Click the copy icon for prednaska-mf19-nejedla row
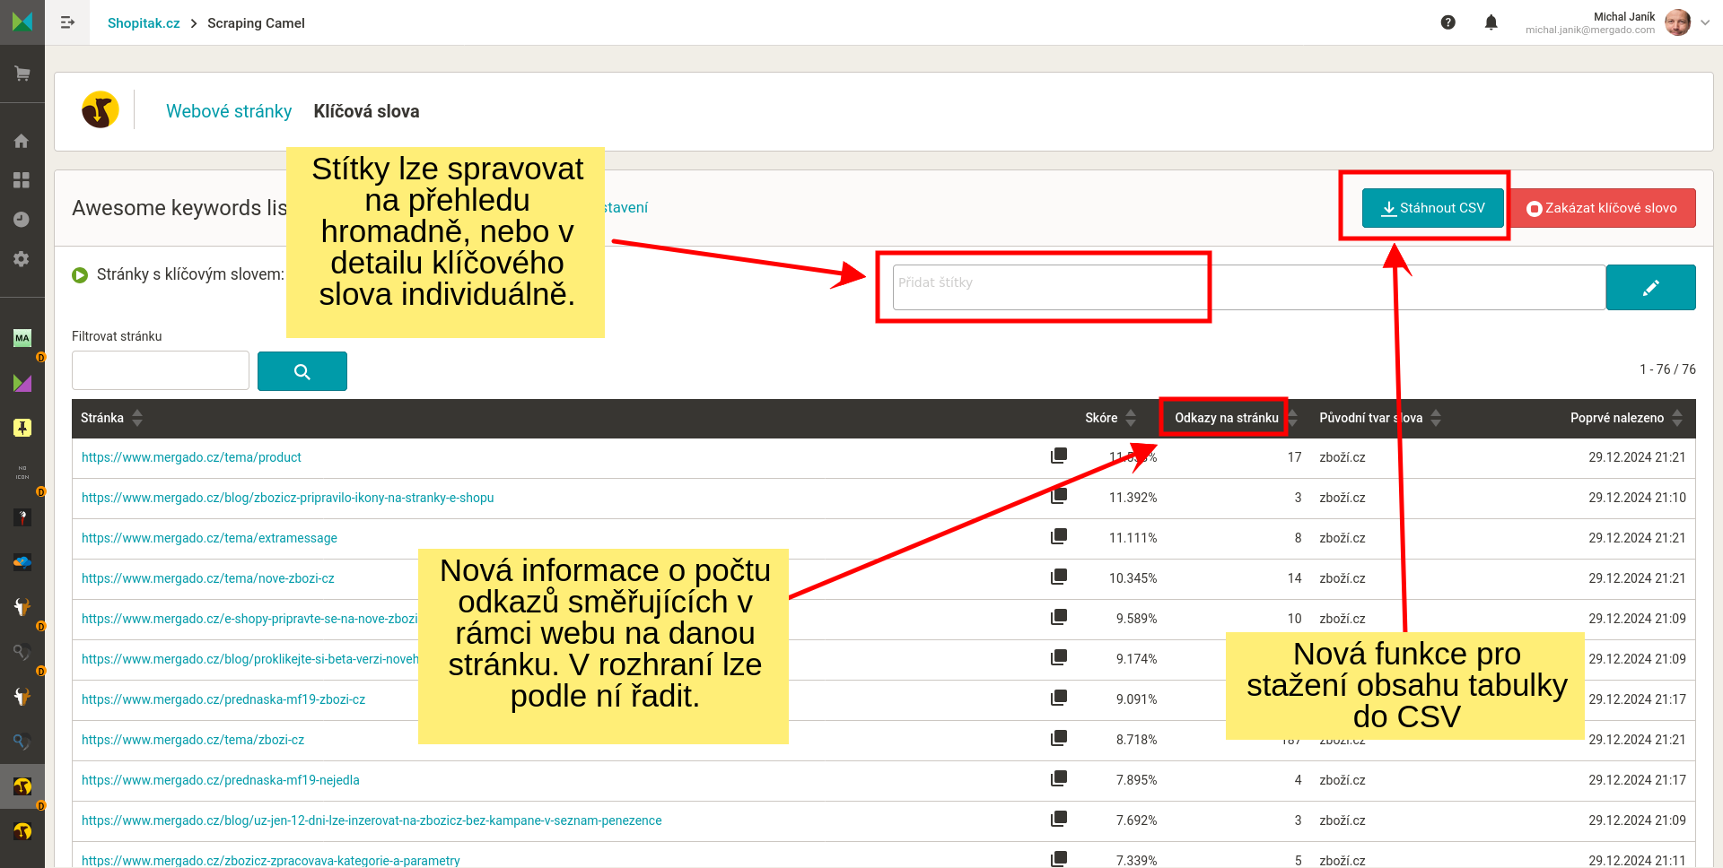The width and height of the screenshot is (1723, 868). pos(1059,778)
